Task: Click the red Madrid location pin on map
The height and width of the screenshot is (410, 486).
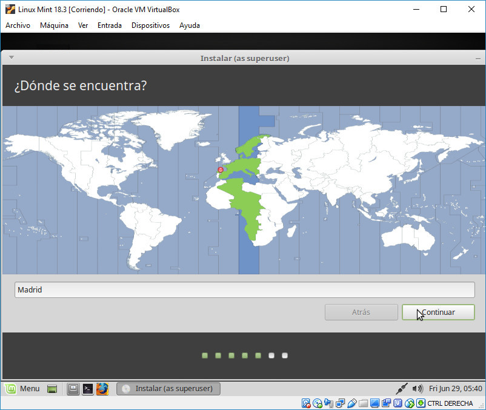Action: (221, 170)
